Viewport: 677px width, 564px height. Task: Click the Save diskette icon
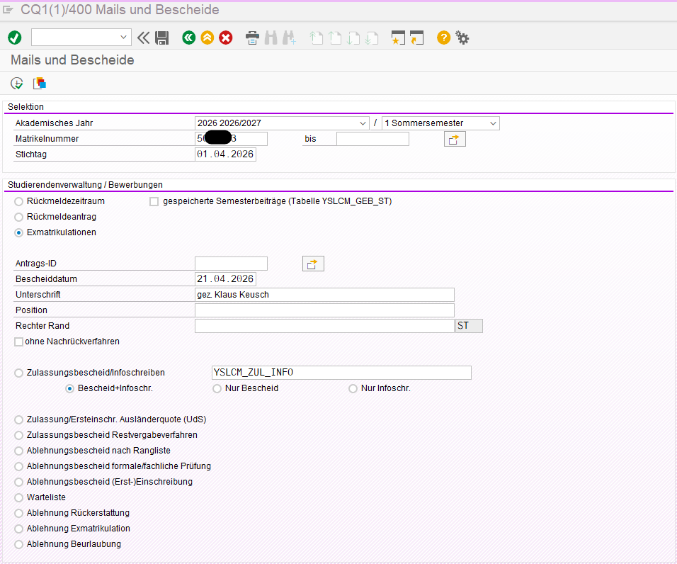[162, 38]
